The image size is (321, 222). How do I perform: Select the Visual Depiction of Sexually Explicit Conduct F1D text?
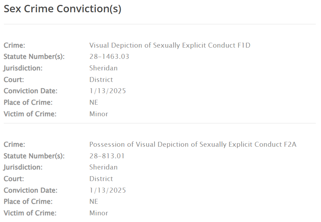click(170, 45)
